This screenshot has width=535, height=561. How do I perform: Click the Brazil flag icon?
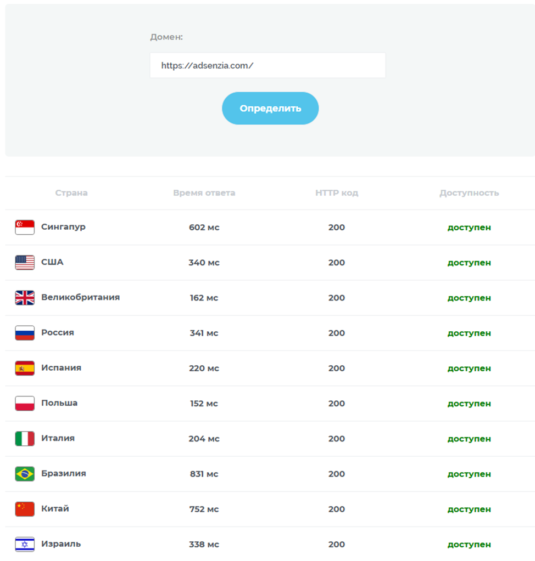point(25,474)
